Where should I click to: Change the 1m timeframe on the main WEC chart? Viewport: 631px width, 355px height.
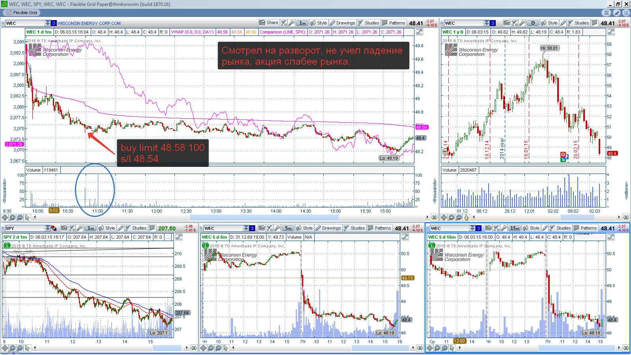302,23
